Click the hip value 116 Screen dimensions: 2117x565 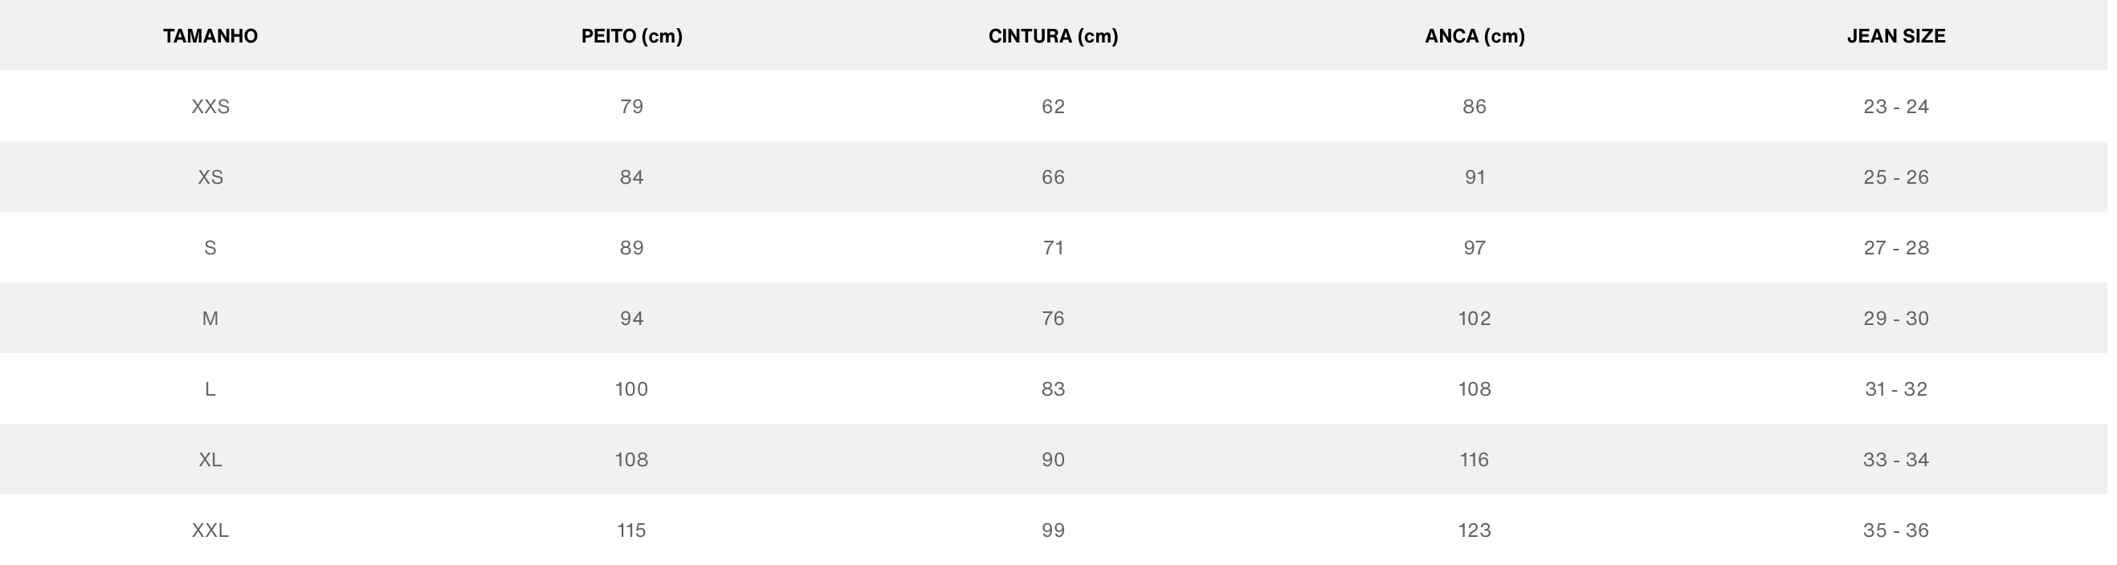point(1475,460)
